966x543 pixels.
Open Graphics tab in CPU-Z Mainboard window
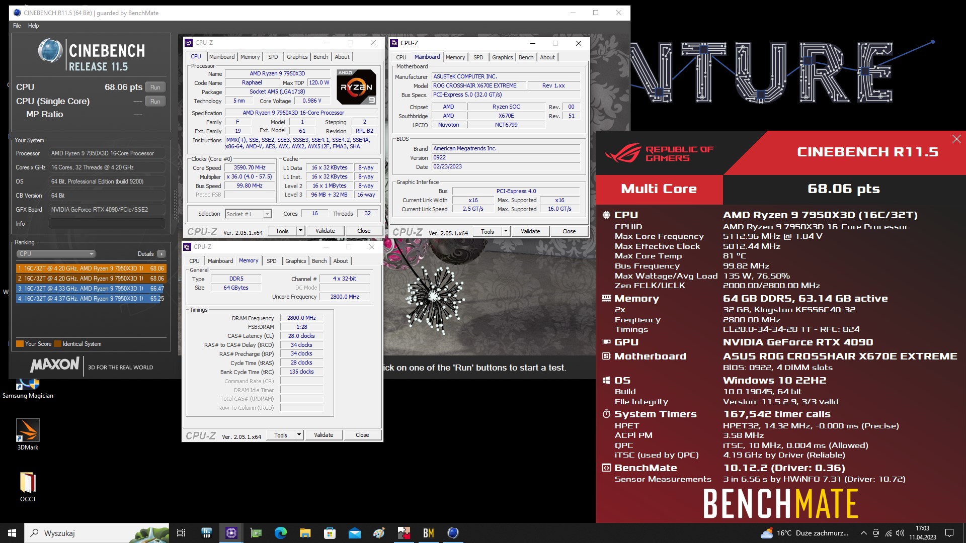(503, 57)
